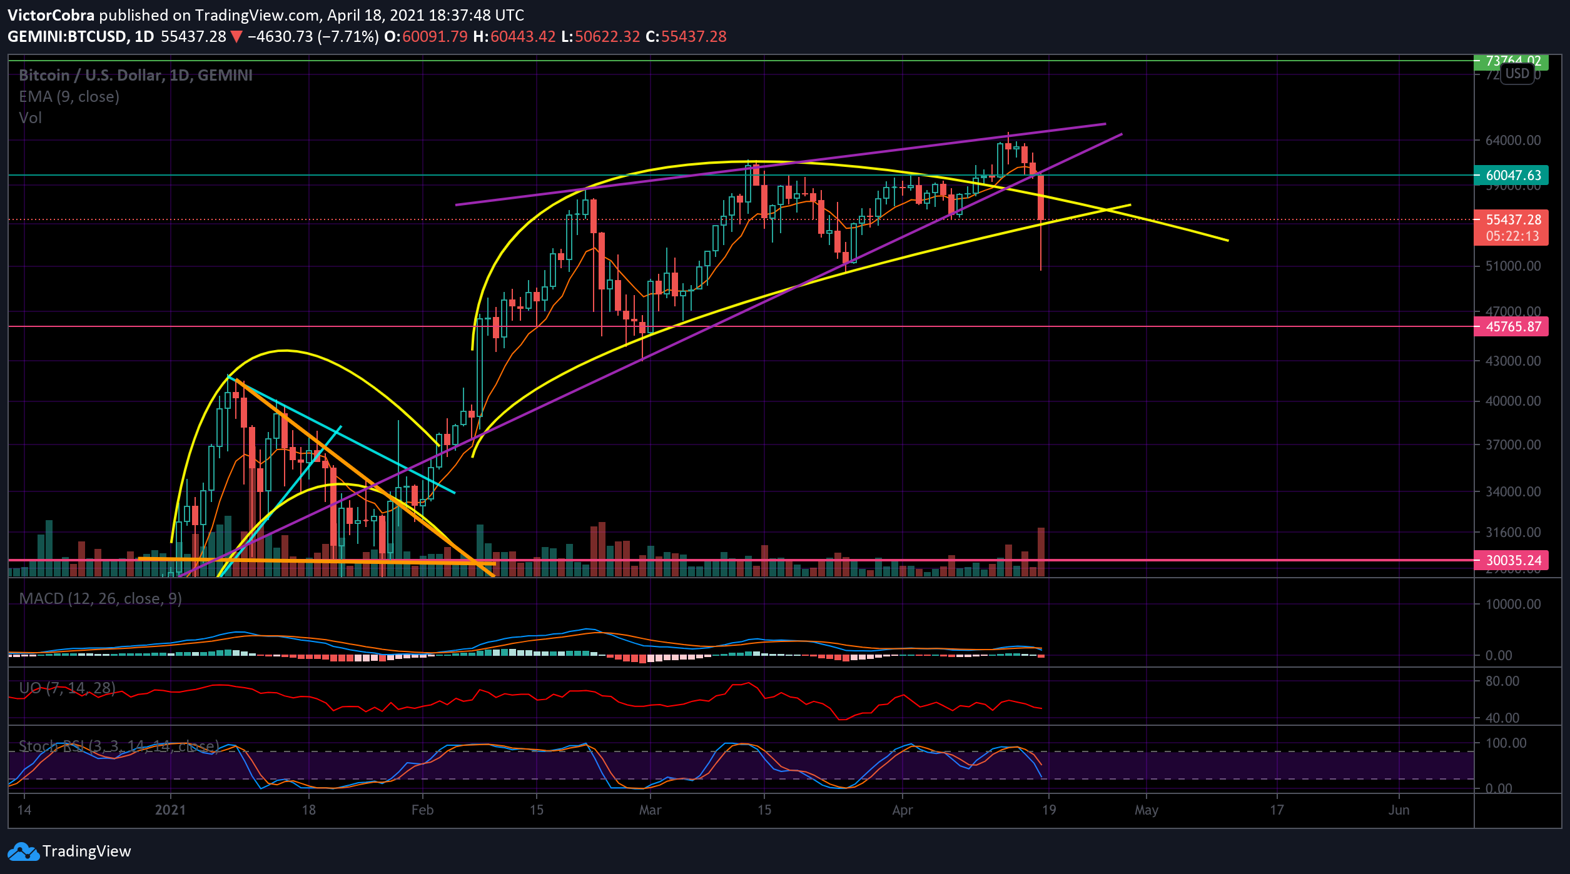Click the USD currency button

pos(1517,74)
